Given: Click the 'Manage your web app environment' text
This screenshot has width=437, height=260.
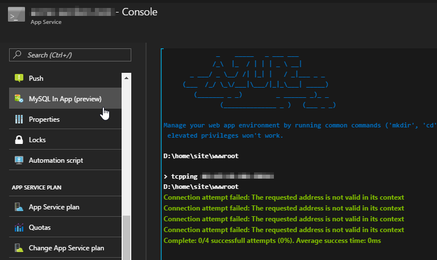Looking at the screenshot, I should click(x=300, y=125).
